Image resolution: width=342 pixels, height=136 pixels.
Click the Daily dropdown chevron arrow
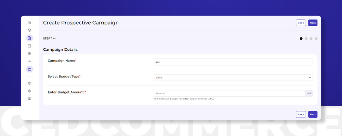[x=310, y=78]
